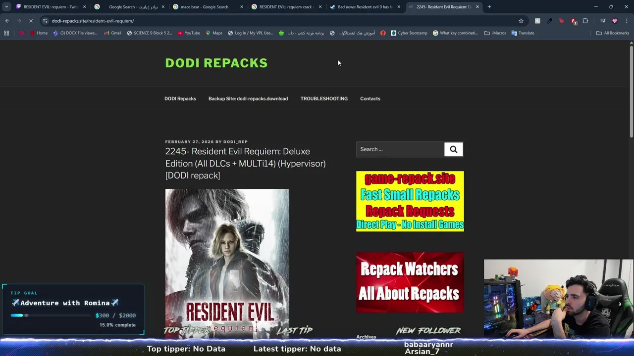Open DODI Repacks menu item
This screenshot has width=634, height=356.
coord(180,98)
